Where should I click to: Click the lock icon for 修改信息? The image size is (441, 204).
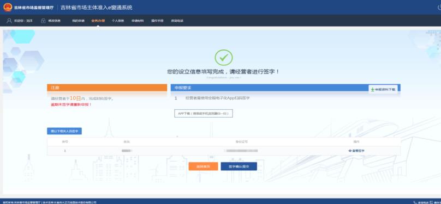tap(43, 21)
